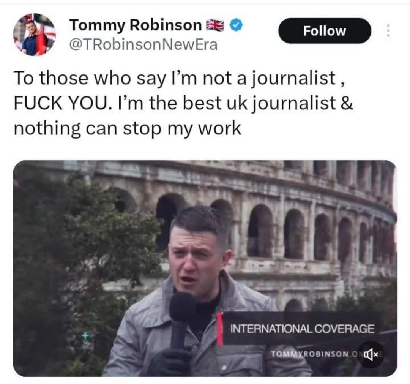
Task: Click the red accent bar beside the caption
Action: click(220, 329)
